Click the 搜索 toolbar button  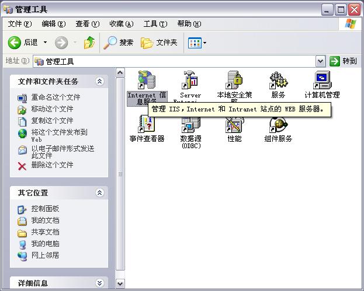(119, 43)
